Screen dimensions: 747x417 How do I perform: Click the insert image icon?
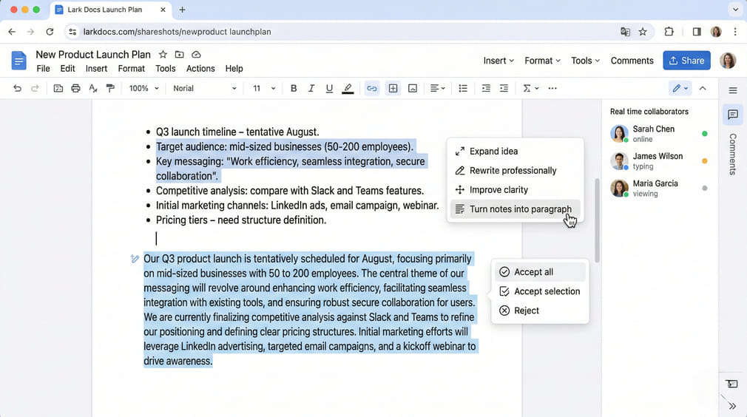point(413,88)
